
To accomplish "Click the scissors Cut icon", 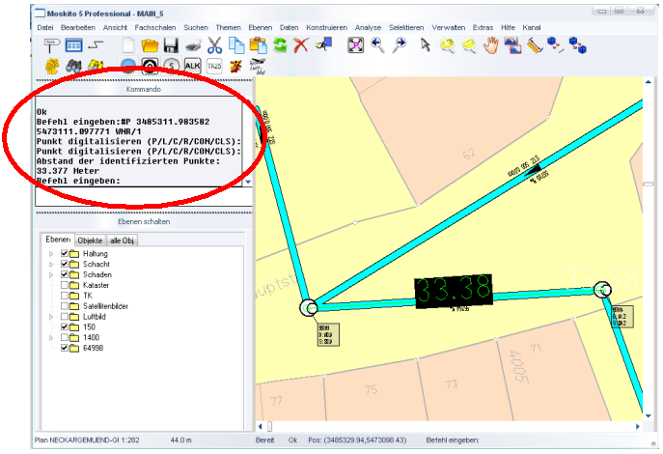I will point(214,45).
